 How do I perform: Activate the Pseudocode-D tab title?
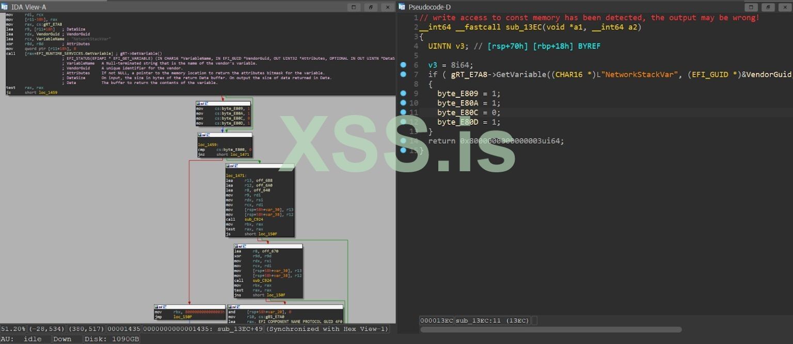(430, 7)
